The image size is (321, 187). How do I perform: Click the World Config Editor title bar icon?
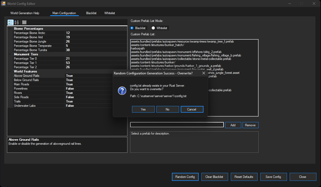(x=3, y=3)
